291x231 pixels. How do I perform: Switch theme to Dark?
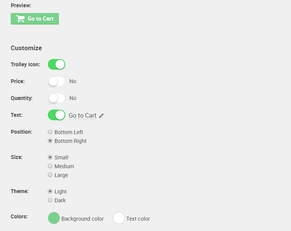click(50, 200)
